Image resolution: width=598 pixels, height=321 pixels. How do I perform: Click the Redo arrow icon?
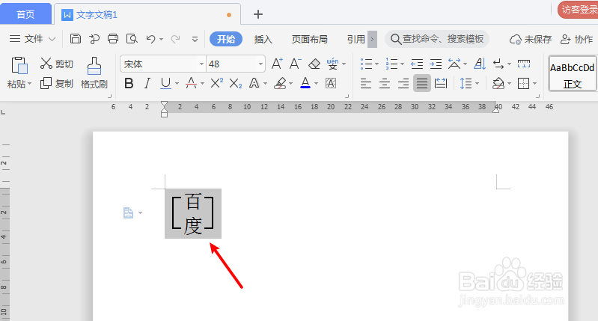(x=175, y=39)
